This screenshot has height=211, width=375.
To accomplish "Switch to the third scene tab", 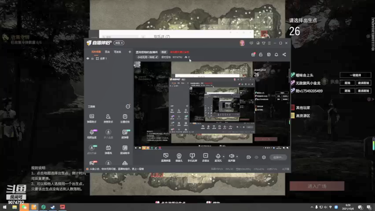I will click(x=118, y=52).
